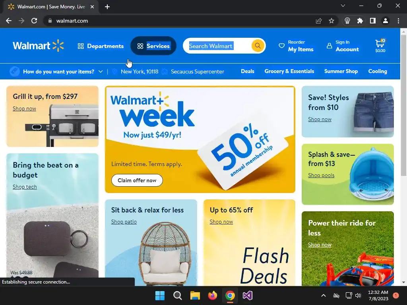This screenshot has height=305, width=407.
Task: Open Firefox from the taskbar
Action: tap(213, 295)
